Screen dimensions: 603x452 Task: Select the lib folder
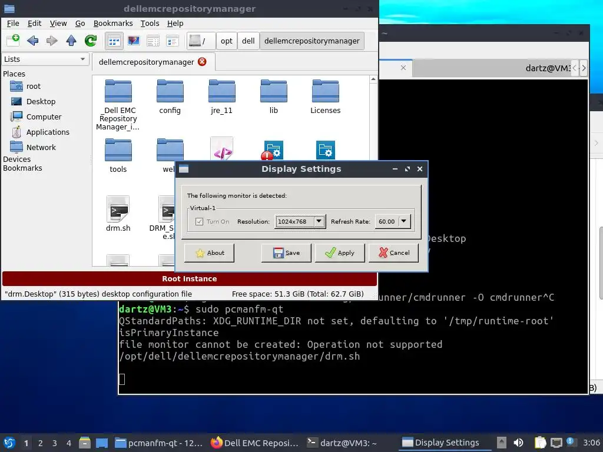(273, 97)
